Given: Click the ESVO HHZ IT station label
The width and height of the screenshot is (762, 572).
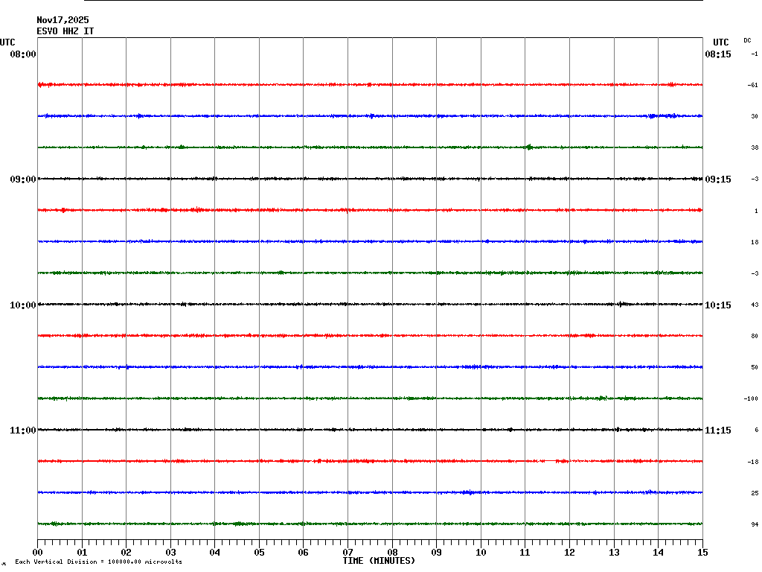Looking at the screenshot, I should (x=65, y=31).
